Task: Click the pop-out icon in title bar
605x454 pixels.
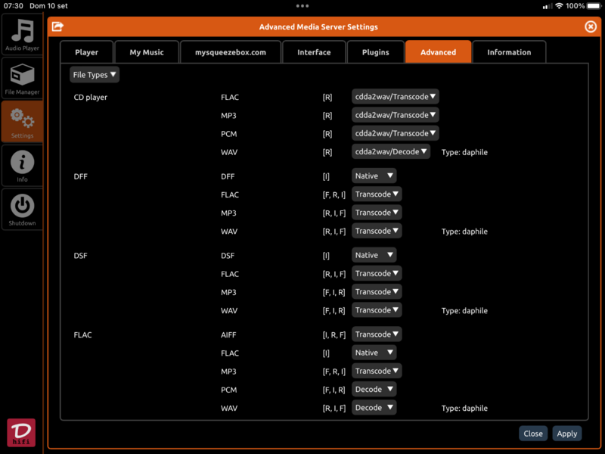Action: coord(57,26)
